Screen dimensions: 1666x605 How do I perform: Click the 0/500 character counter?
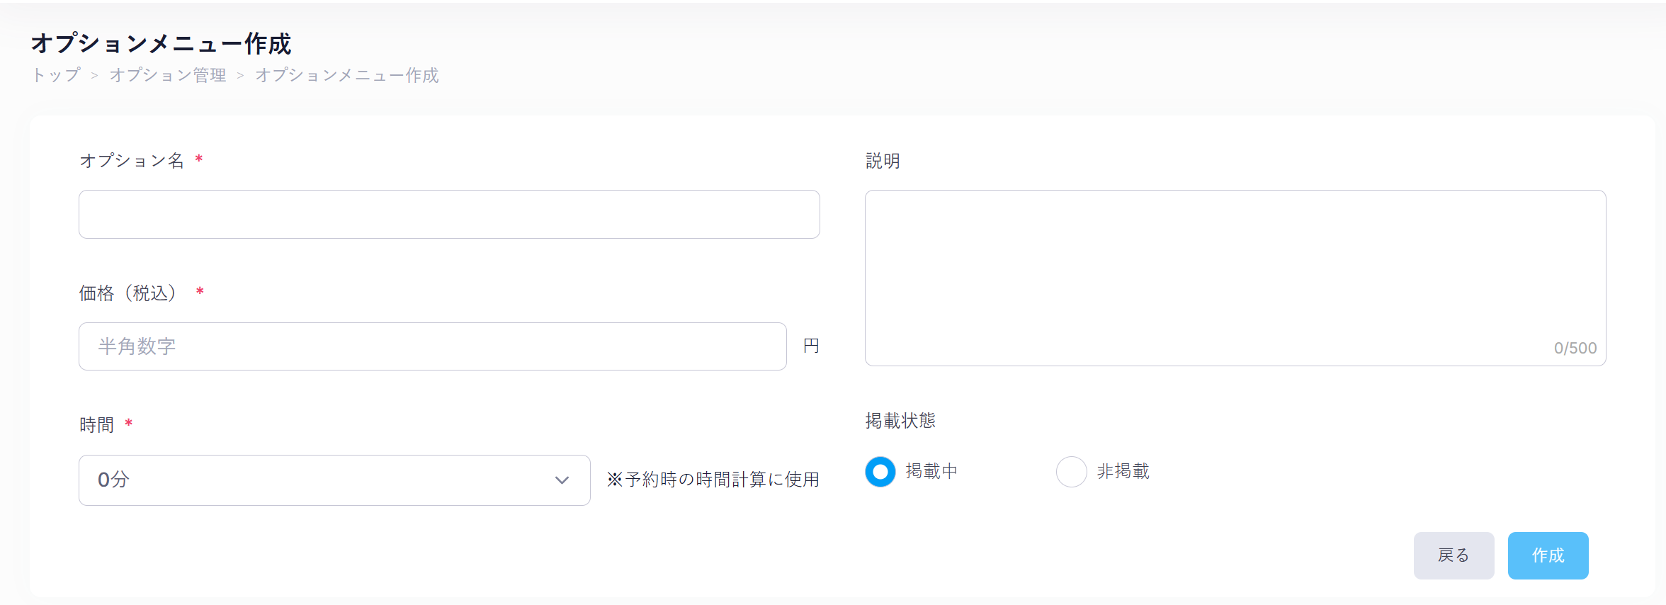(x=1575, y=348)
